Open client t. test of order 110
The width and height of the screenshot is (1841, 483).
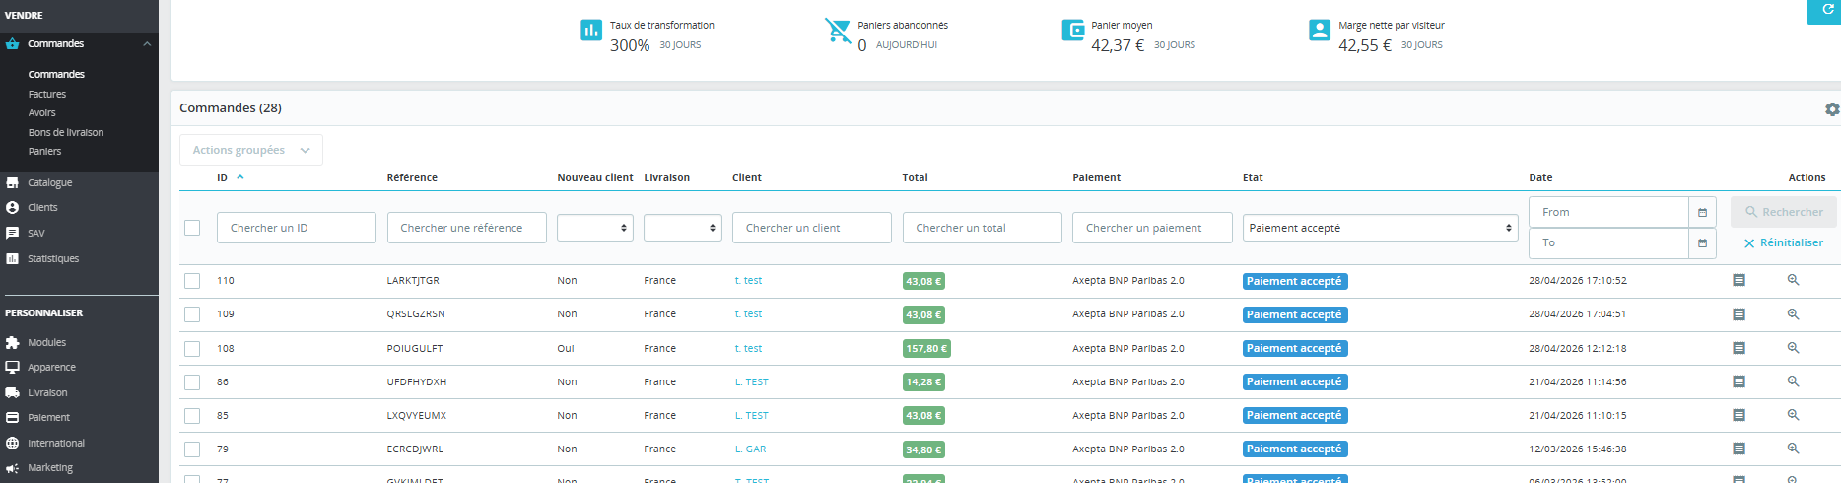pos(748,280)
